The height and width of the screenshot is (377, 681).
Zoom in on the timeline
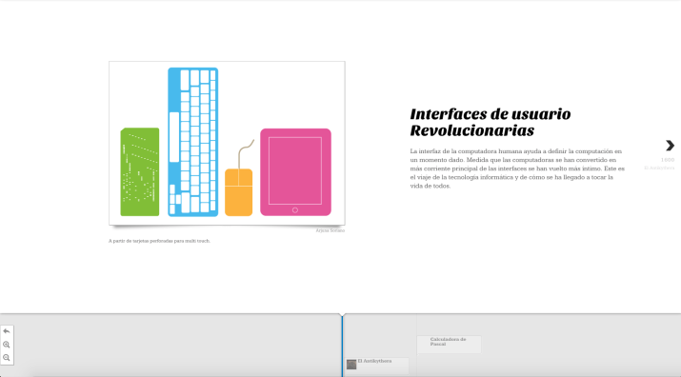[x=7, y=345]
